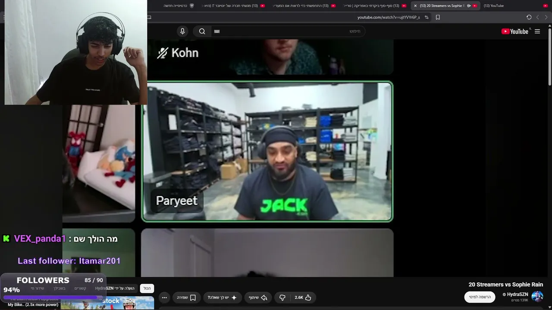Click the 'Last follower: Itamar201' overlay text
The image size is (552, 310).
pyautogui.click(x=69, y=261)
